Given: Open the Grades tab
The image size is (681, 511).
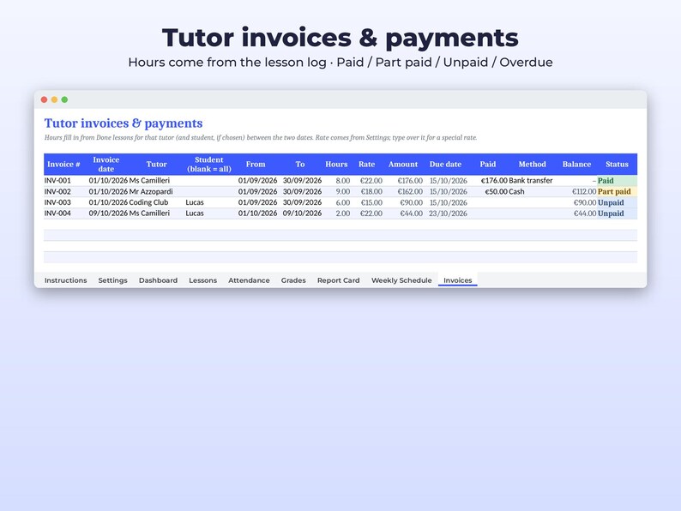Looking at the screenshot, I should [293, 280].
